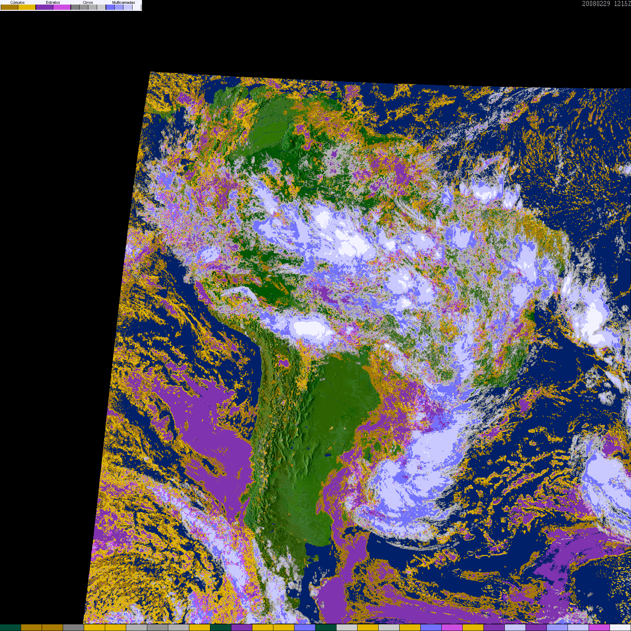Choose the lightest gray Cirros swatch

click(x=101, y=7)
